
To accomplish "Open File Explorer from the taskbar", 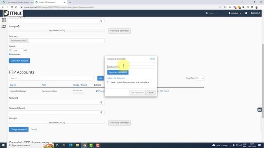I will tap(78, 145).
